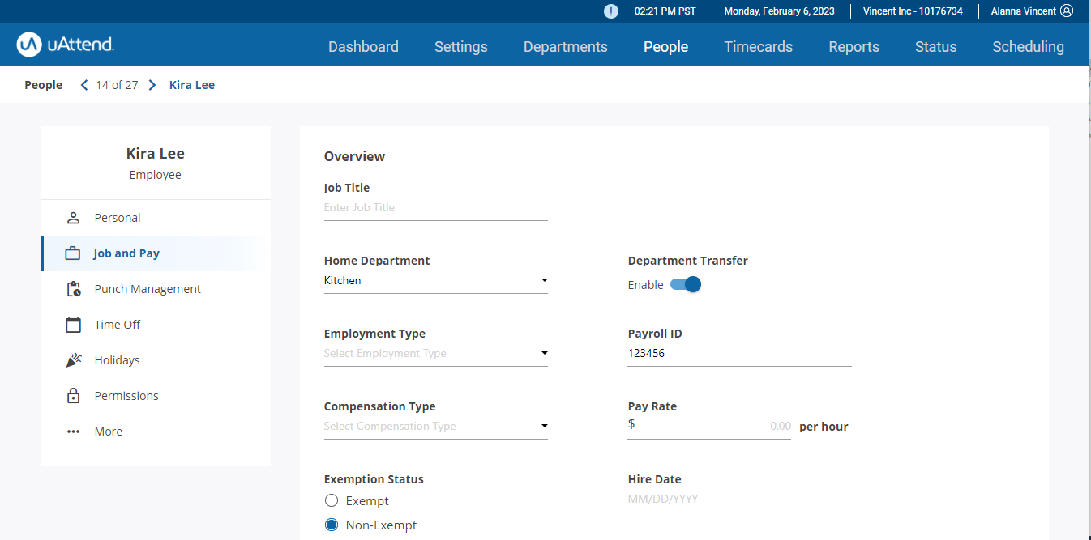Go to previous employee with left chevron

coord(84,85)
